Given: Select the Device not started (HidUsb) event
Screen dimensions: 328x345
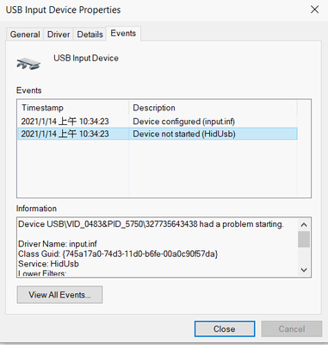Looking at the screenshot, I should [158, 134].
